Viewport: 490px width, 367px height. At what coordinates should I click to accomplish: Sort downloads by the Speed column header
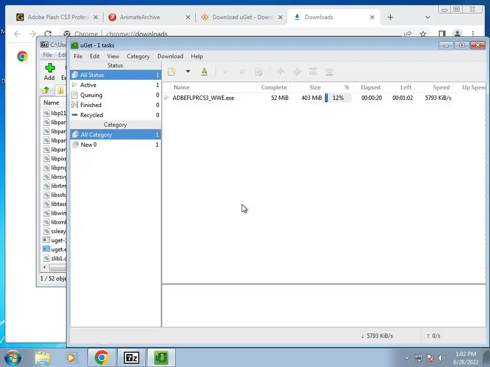click(x=434, y=87)
